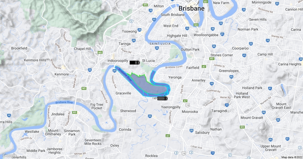The image size is (303, 159).
Task: Click the black truck icon near St Lucia
Action: coord(134,62)
